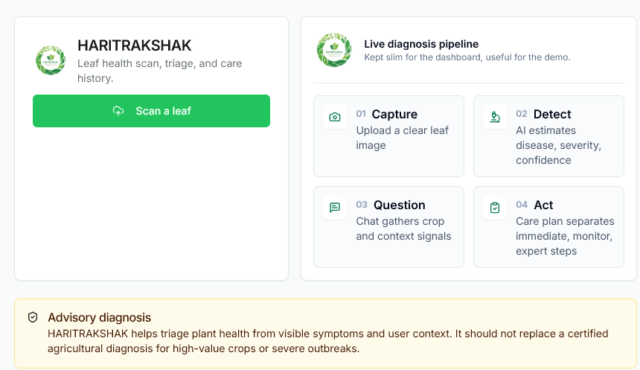640x370 pixels.
Task: Click the Leaf health scan tagline text
Action: (x=159, y=71)
